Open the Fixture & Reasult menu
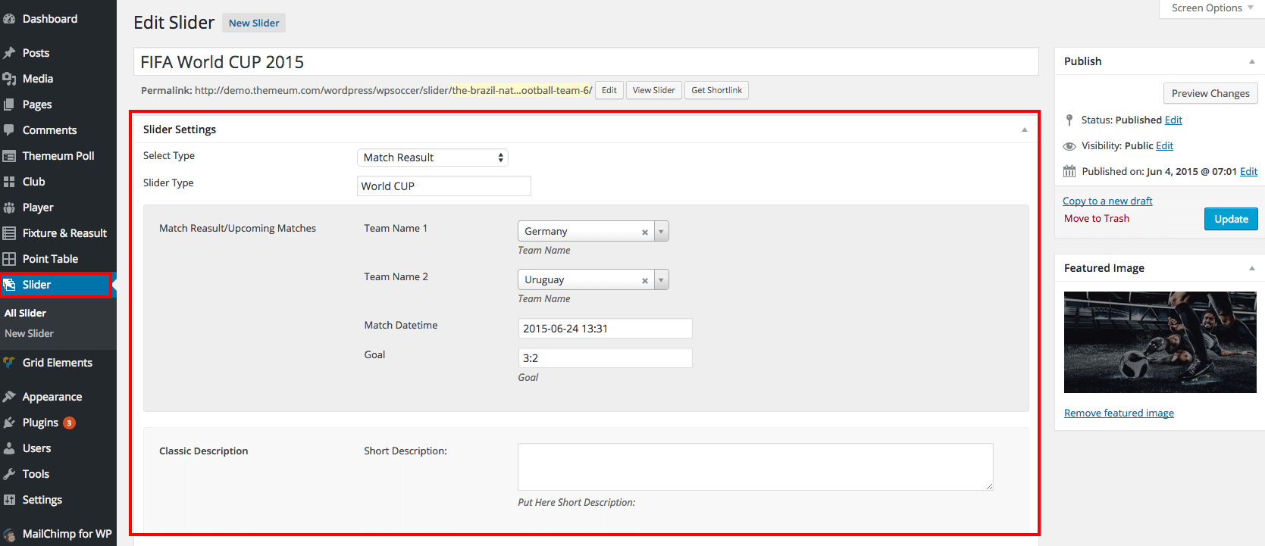 (64, 233)
